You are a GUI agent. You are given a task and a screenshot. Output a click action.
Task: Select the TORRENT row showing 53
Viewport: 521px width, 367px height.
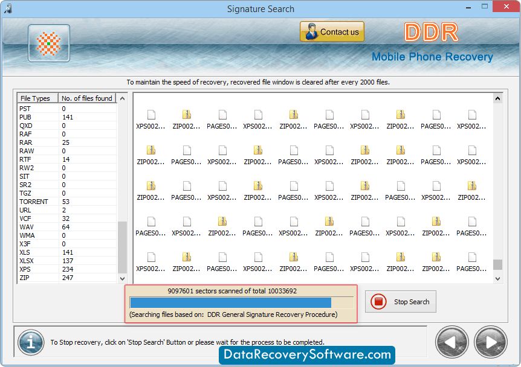tap(67, 202)
